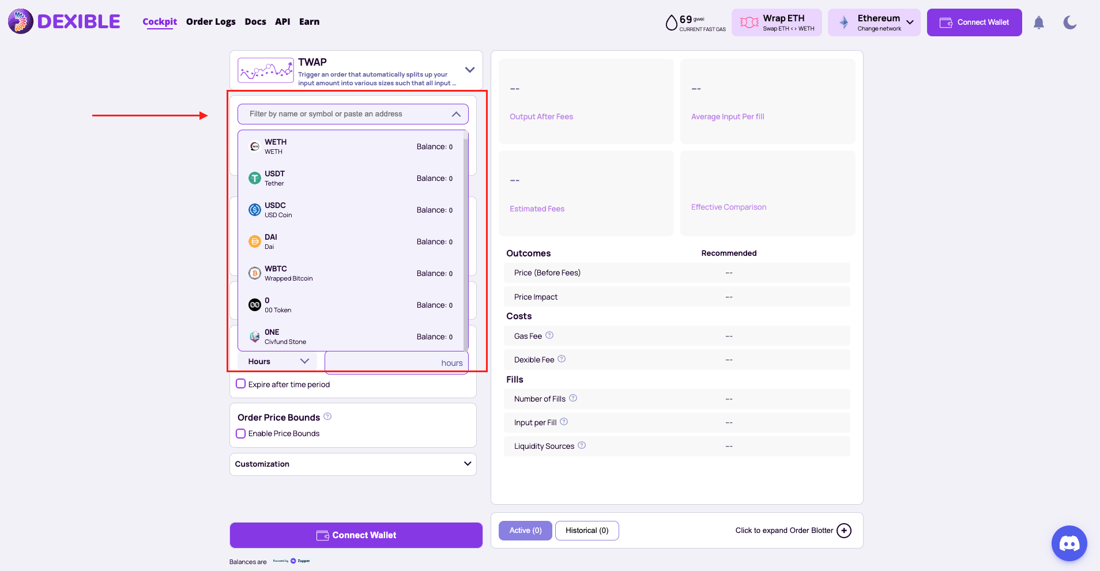Expand Order Blotter plus icon

pyautogui.click(x=844, y=531)
